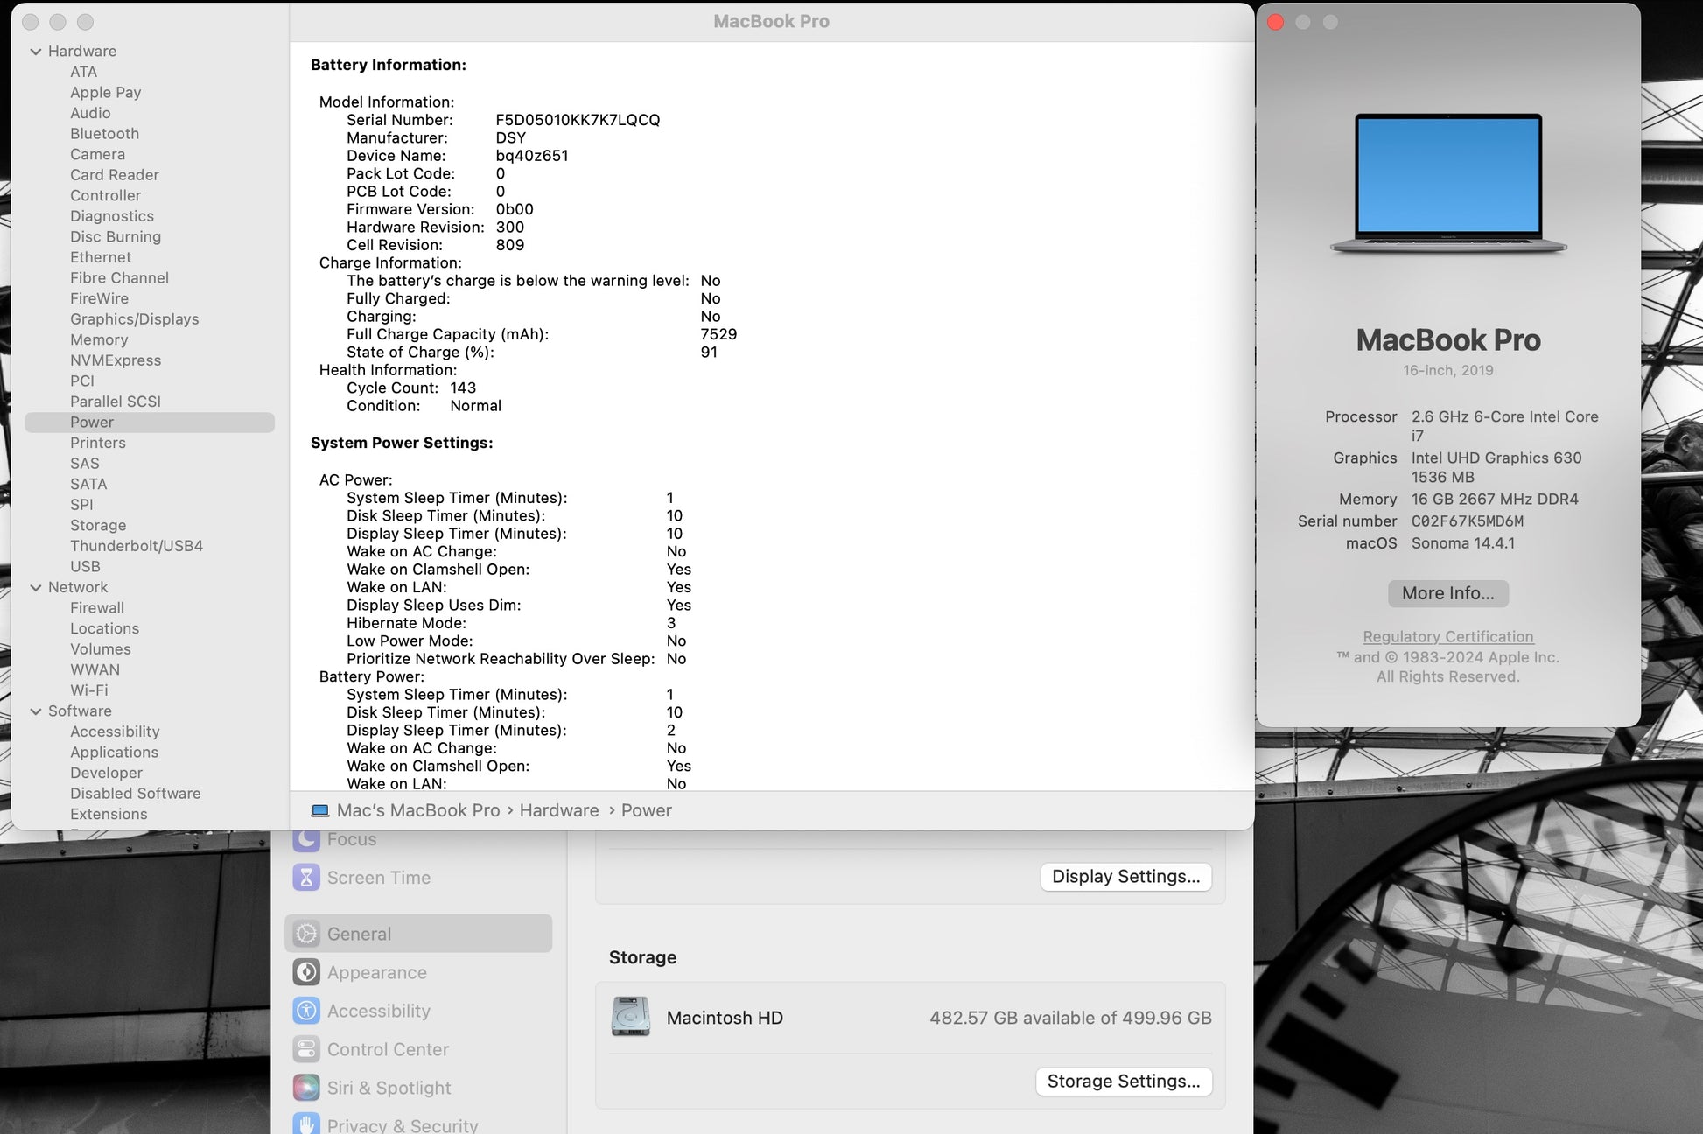Collapse the Software section disclosure triangle
This screenshot has width=1703, height=1134.
tap(36, 711)
